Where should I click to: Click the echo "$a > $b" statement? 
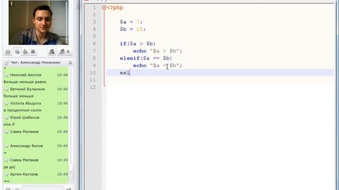[158, 51]
